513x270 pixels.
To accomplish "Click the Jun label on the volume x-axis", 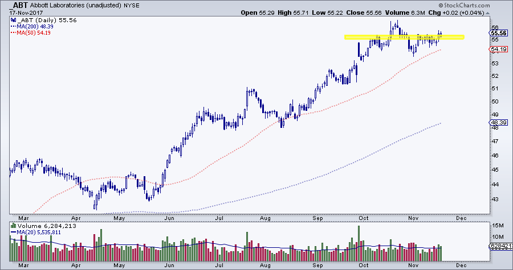I will pyautogui.click(x=170, y=264).
